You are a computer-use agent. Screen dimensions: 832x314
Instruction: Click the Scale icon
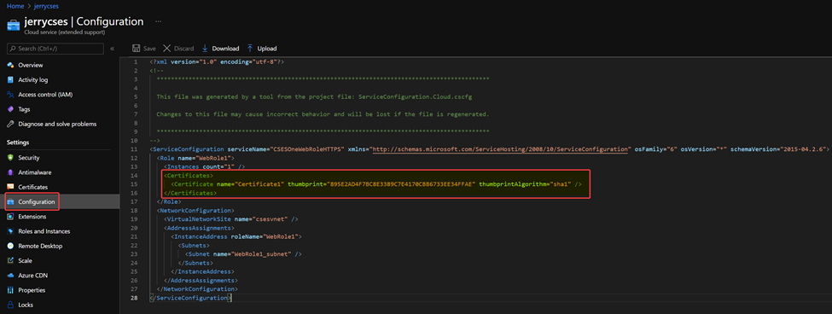point(10,261)
